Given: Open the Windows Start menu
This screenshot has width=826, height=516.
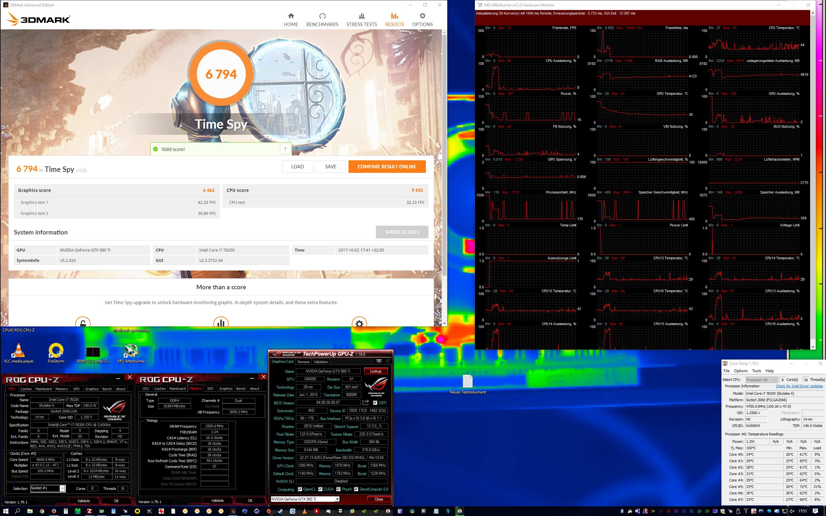Looking at the screenshot, I should tap(6, 511).
